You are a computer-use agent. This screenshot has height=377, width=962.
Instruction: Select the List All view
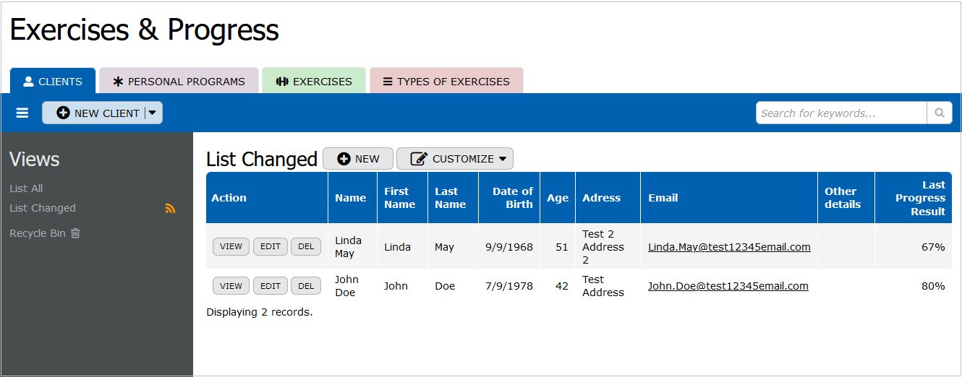click(x=26, y=188)
